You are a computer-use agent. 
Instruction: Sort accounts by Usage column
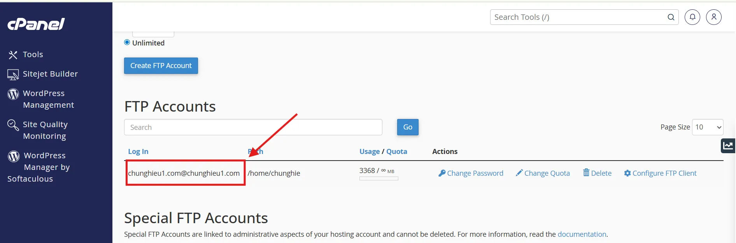point(369,152)
